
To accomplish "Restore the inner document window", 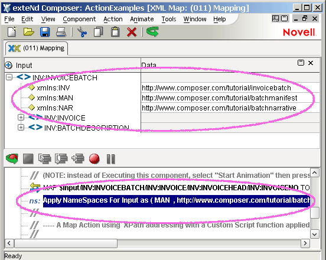I will click(305, 19).
